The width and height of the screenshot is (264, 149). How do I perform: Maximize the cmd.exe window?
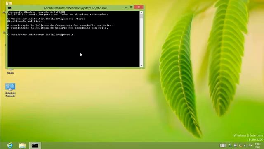point(131,7)
